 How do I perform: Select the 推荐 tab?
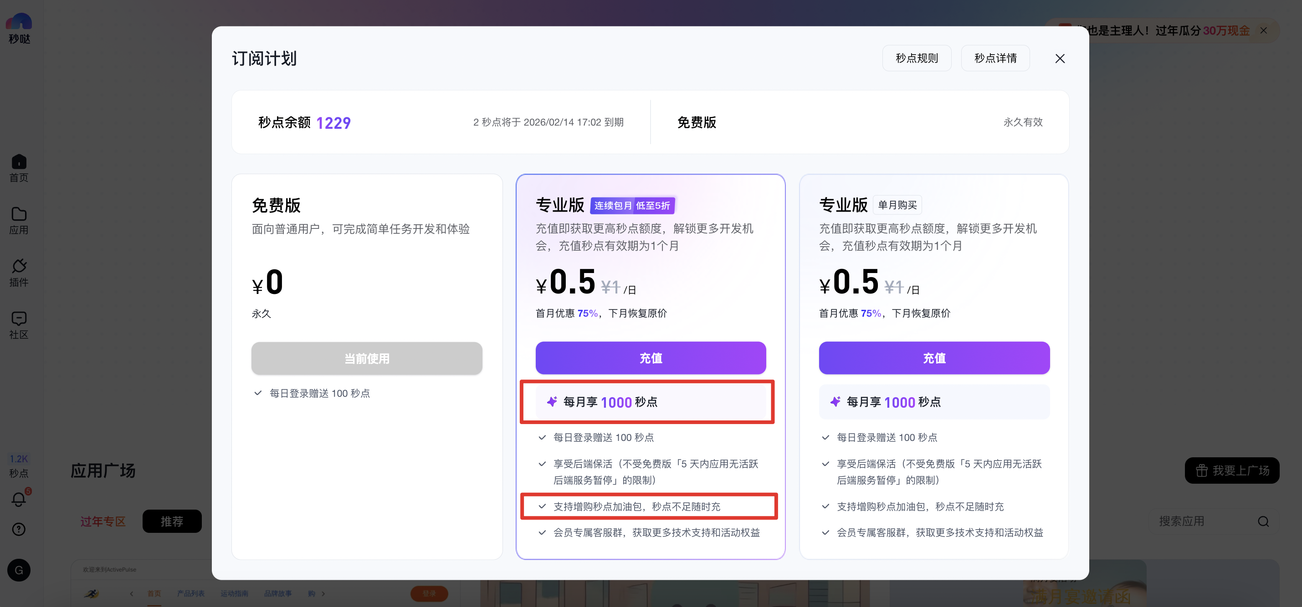pyautogui.click(x=172, y=521)
